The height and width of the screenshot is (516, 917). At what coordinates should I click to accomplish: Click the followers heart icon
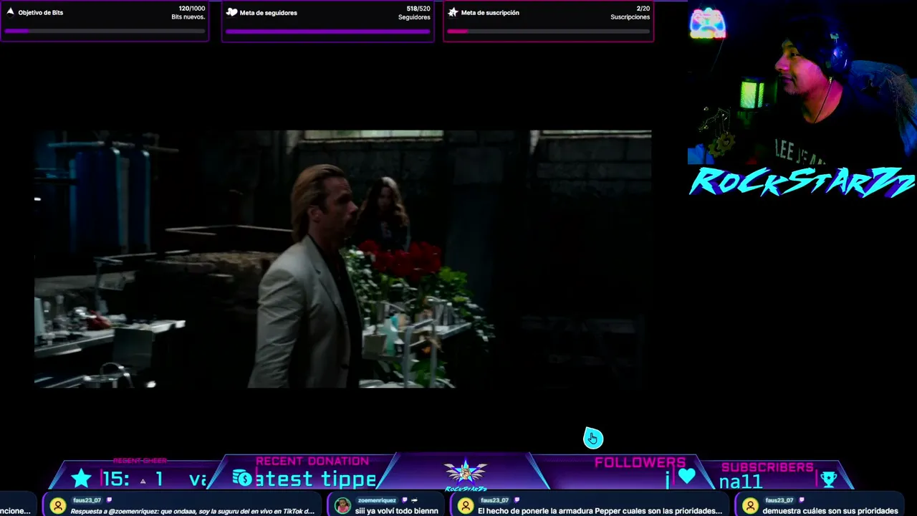coord(686,476)
